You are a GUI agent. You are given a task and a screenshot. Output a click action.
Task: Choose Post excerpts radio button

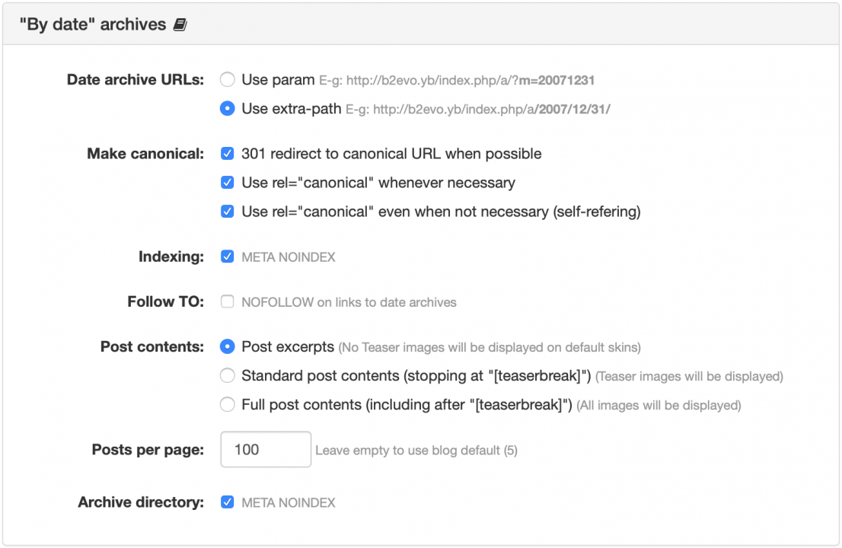227,347
